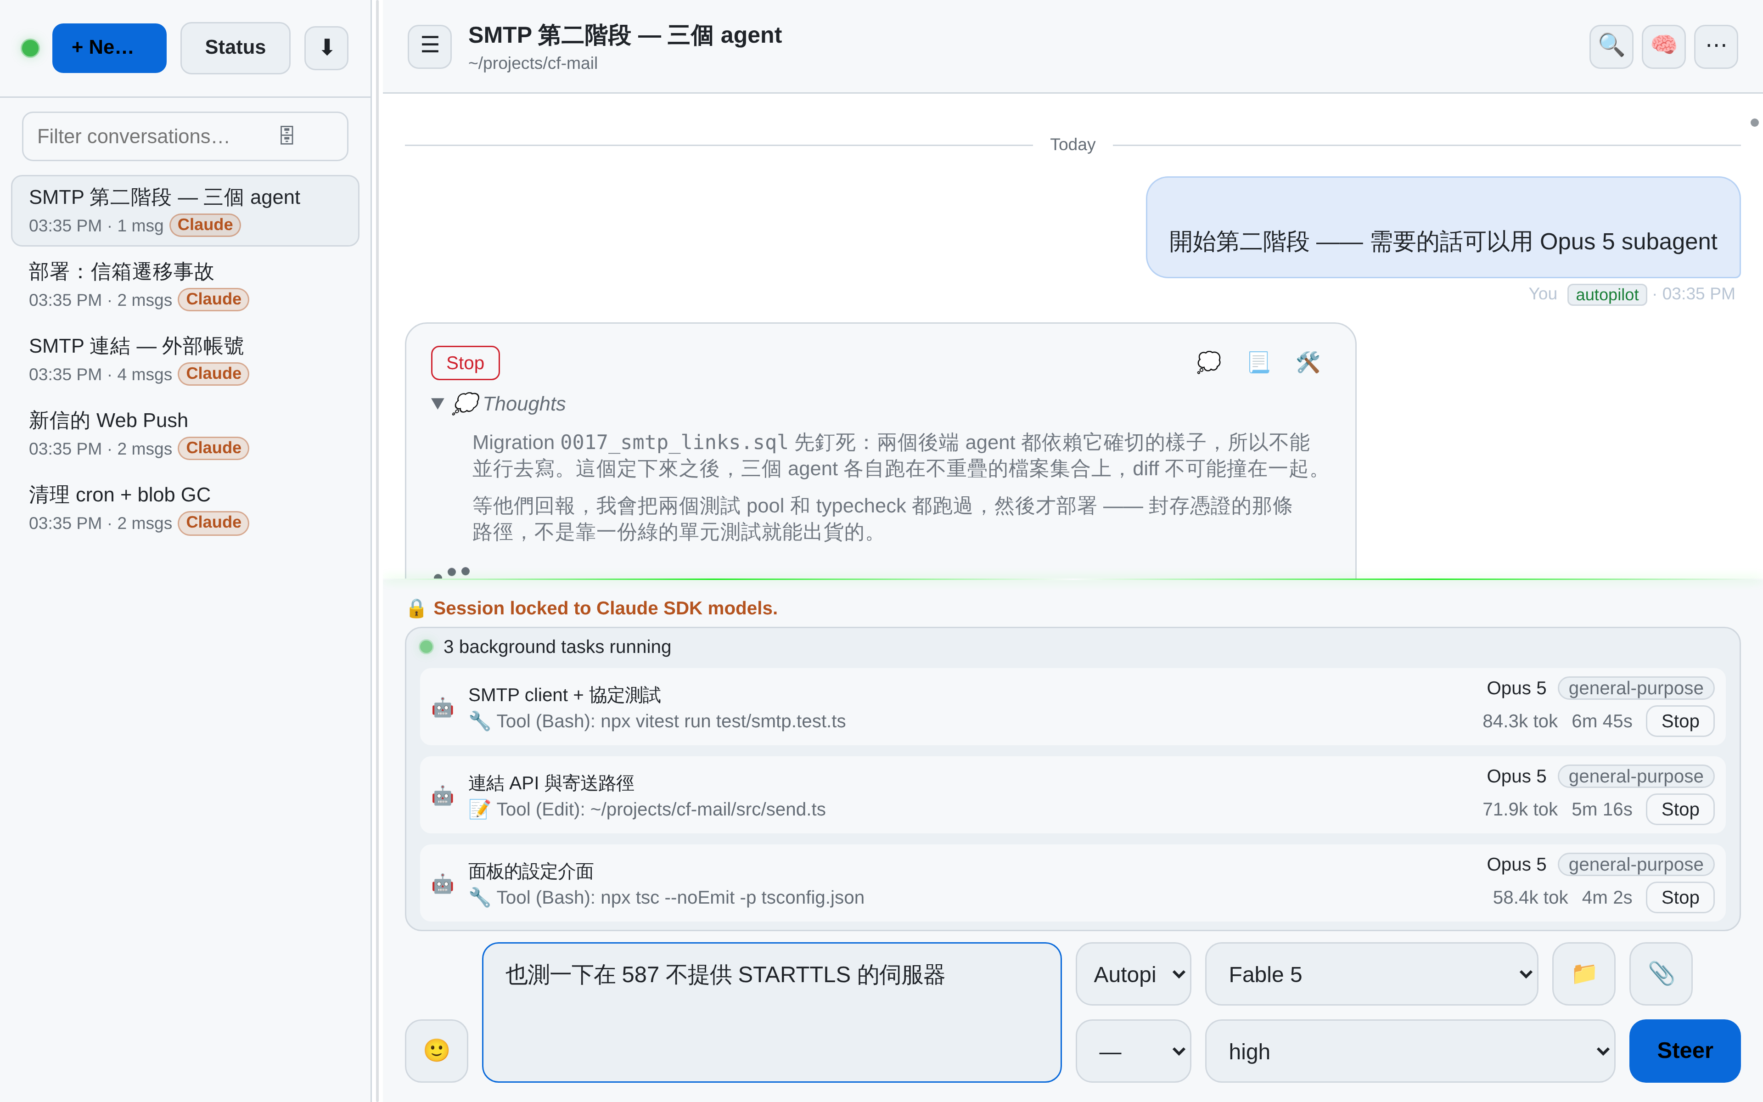Click the ~/projects/cf-mail path text

click(x=533, y=63)
